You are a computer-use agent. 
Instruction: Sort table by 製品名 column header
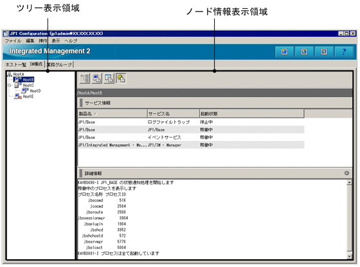coord(113,113)
